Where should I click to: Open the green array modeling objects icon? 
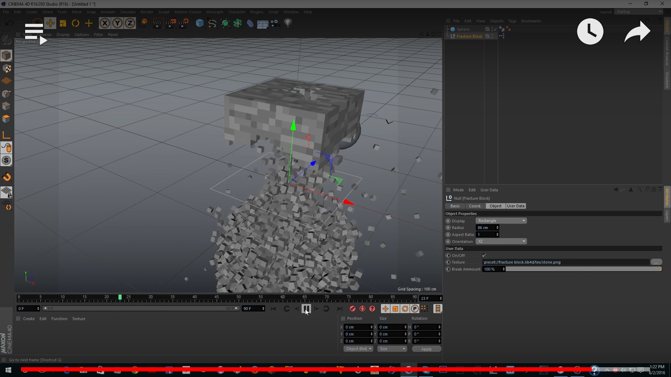coord(238,23)
